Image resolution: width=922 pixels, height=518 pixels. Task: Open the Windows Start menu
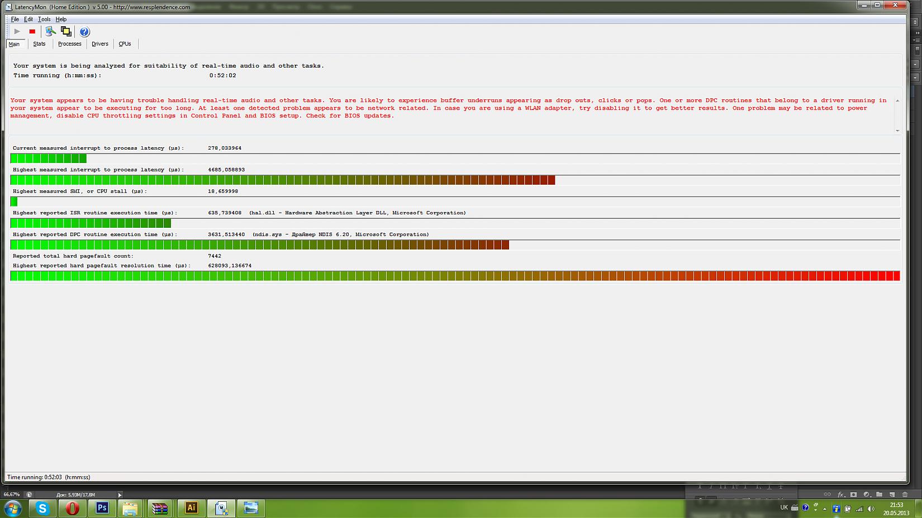13,508
